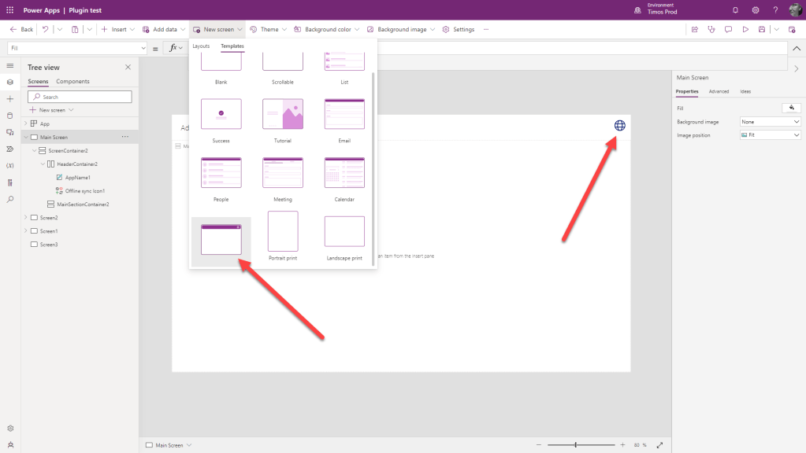Image resolution: width=806 pixels, height=453 pixels.
Task: Switch to the Advanced properties tab
Action: pos(719,92)
